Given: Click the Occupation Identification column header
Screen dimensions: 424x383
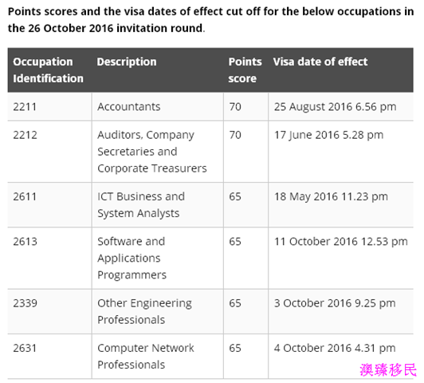Looking at the screenshot, I should tap(48, 70).
